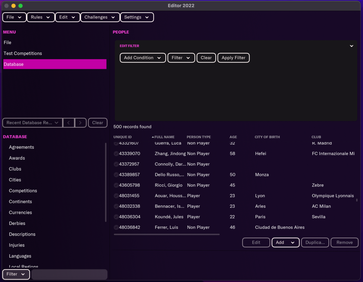Go forward in recent database records
Viewport: 363px width, 282px height.
point(80,123)
